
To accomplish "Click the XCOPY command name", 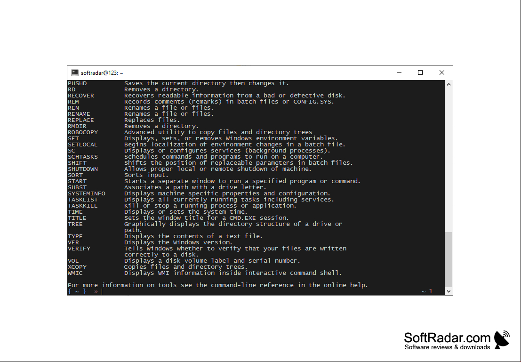I will (77, 267).
